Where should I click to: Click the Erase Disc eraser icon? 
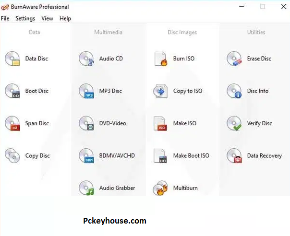pos(234,59)
